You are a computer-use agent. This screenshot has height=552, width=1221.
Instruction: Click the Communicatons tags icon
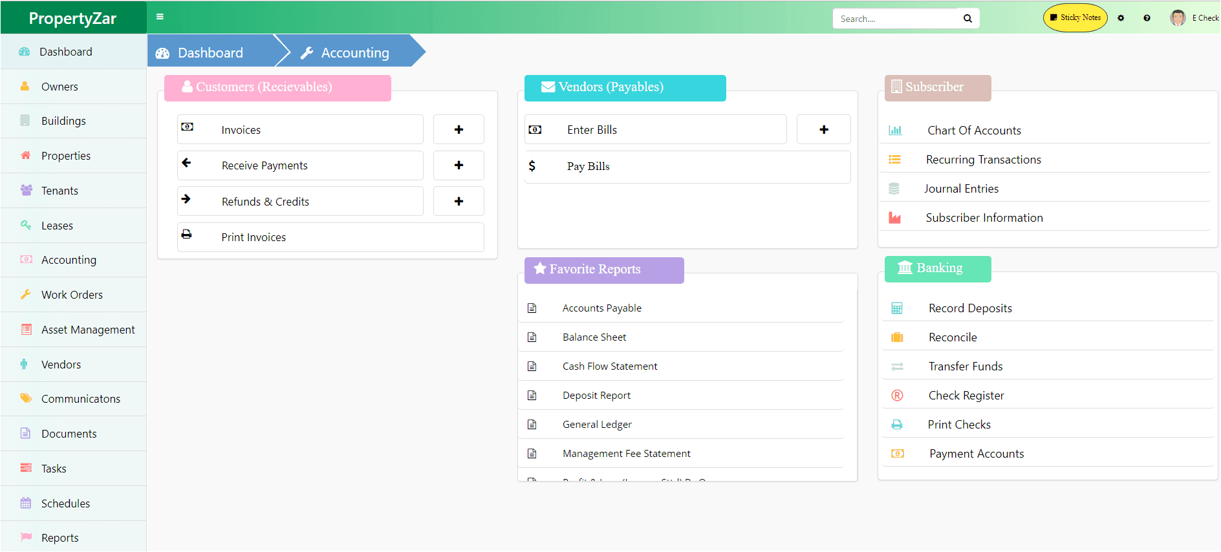click(26, 398)
